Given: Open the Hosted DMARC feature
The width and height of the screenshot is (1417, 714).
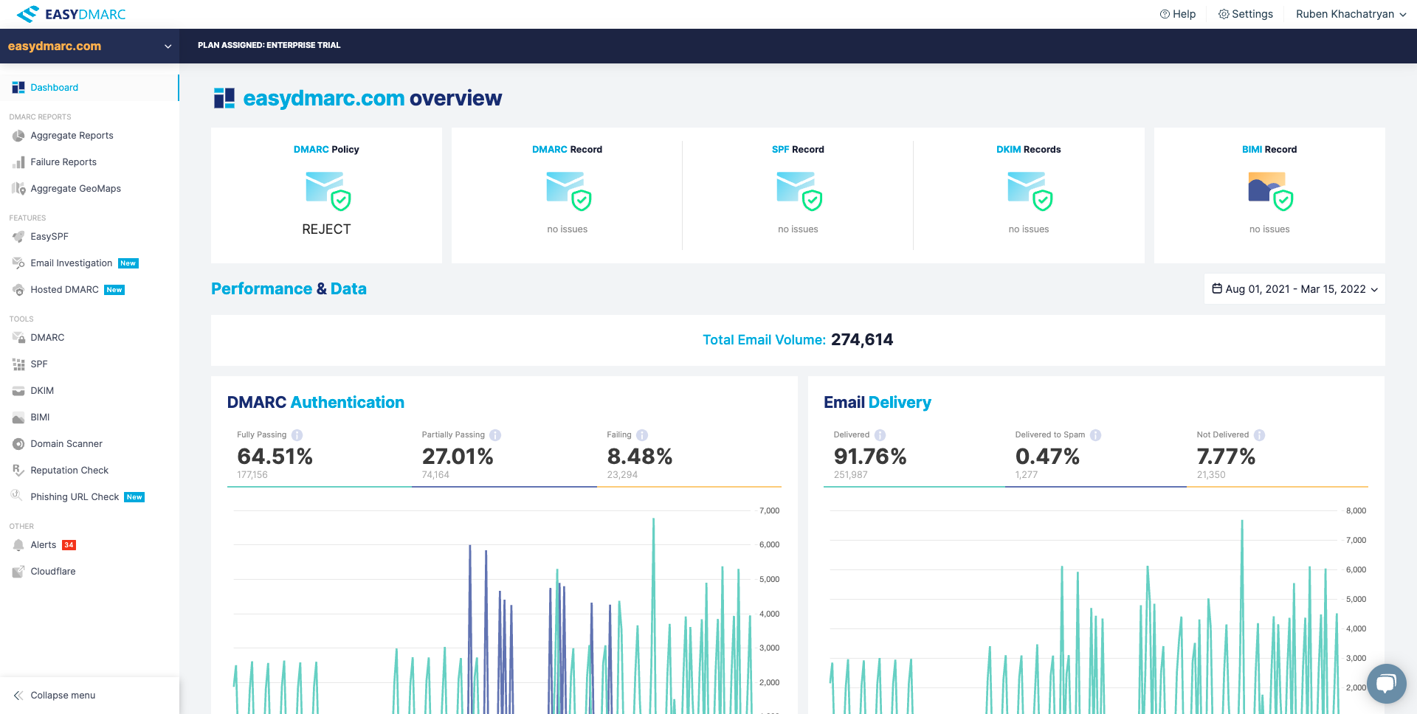Looking at the screenshot, I should (x=65, y=289).
